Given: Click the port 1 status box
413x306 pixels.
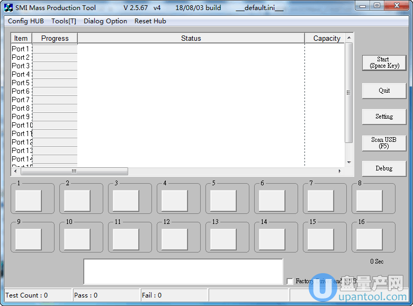Looking at the screenshot, I should click(29, 201).
